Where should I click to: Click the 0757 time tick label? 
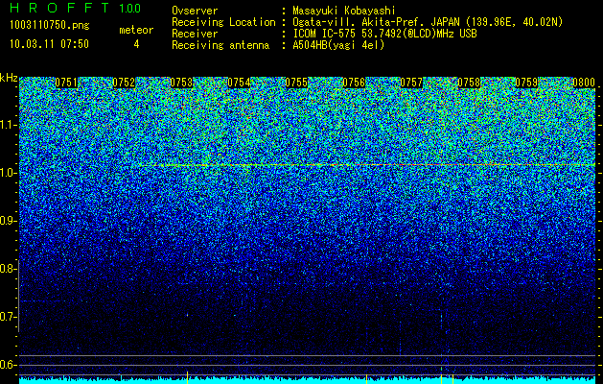411,83
